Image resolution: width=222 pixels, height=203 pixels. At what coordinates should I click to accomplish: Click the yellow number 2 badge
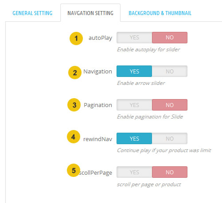[x=75, y=73]
